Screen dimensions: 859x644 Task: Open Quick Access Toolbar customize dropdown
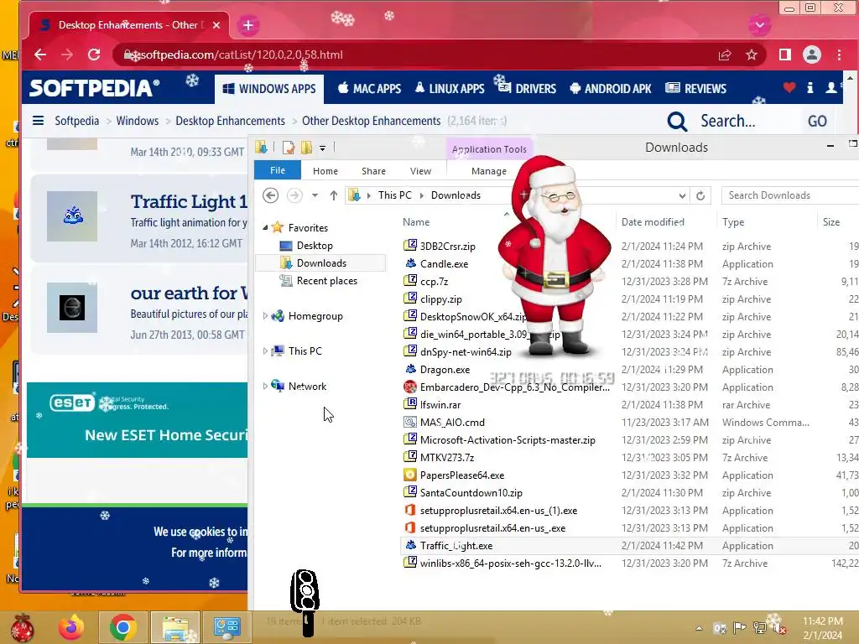[x=323, y=148]
